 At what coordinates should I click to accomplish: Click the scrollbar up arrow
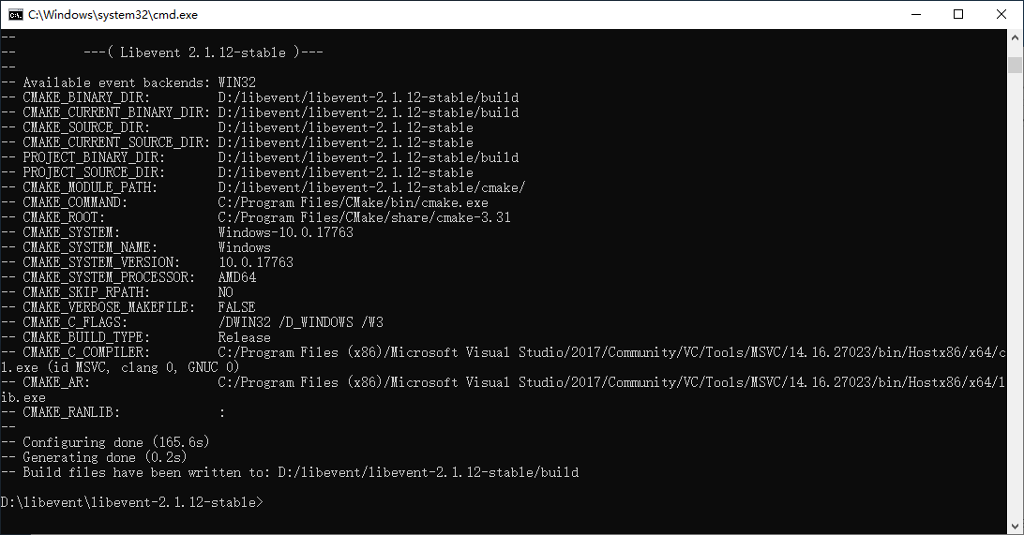coord(1015,37)
